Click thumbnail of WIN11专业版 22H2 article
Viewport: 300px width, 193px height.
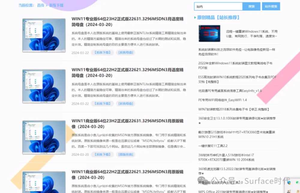click(x=44, y=86)
